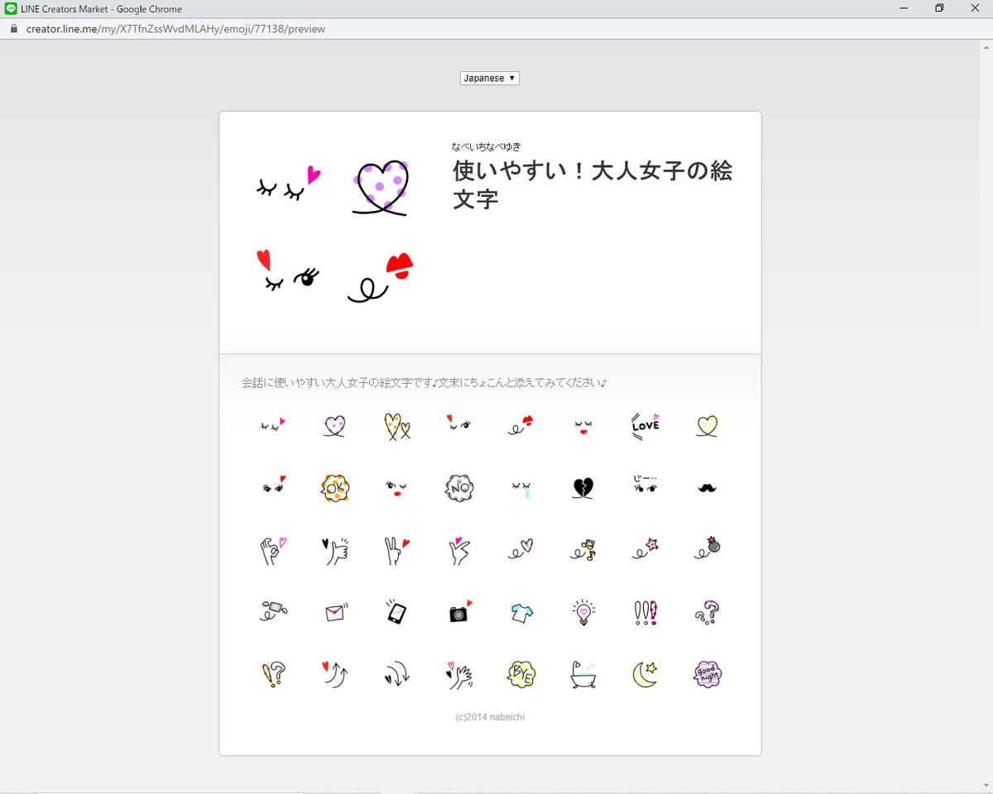Pick the downward arrows with black heart emoji
The width and height of the screenshot is (993, 794).
tap(397, 675)
